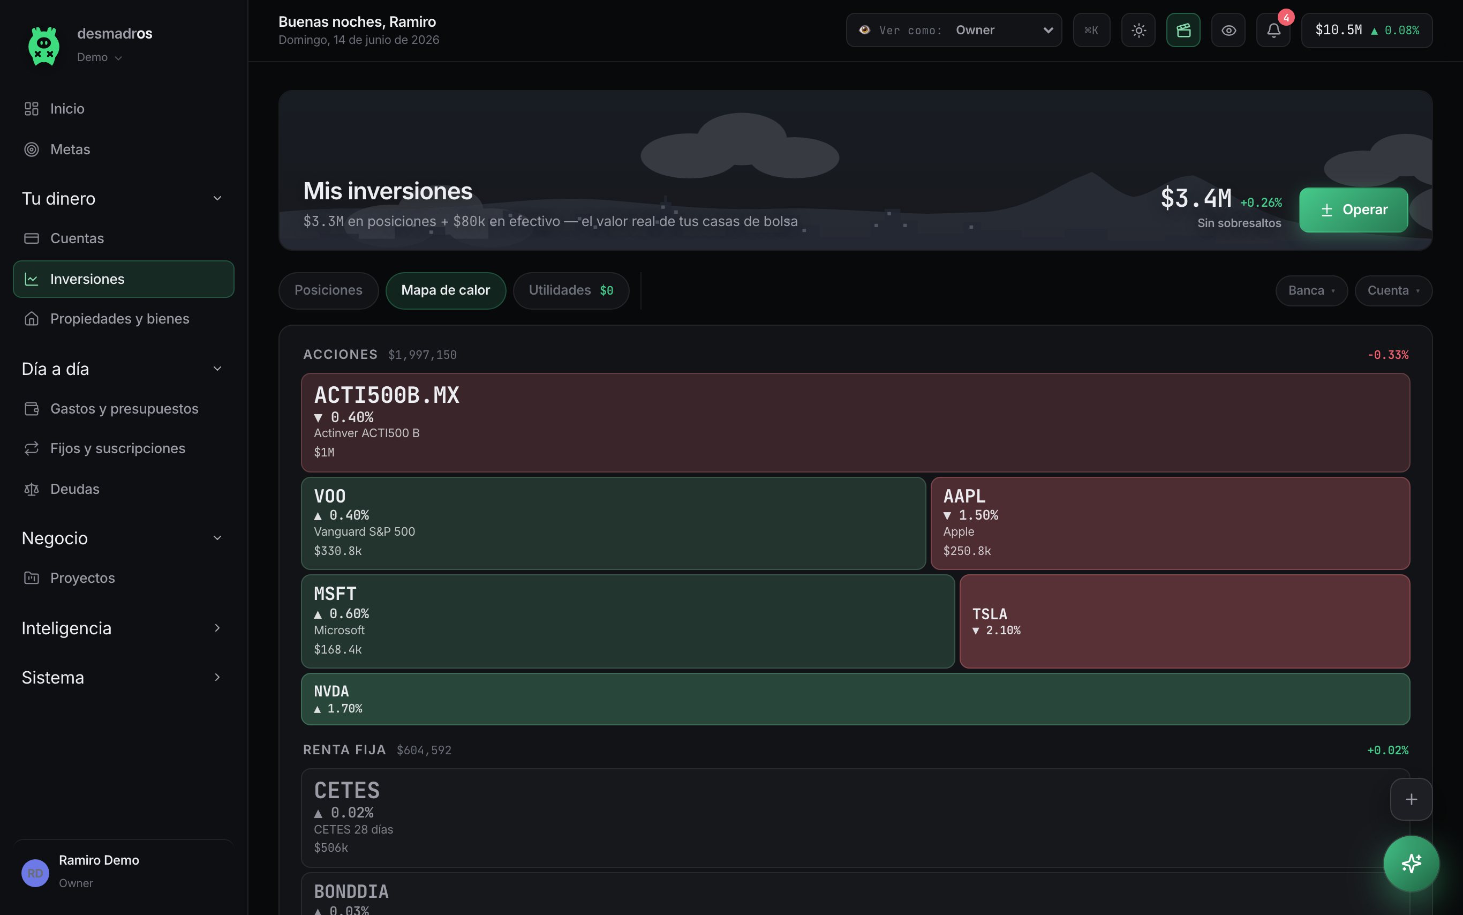Open the Banca filter dropdown
This screenshot has height=915, width=1463.
(x=1311, y=291)
